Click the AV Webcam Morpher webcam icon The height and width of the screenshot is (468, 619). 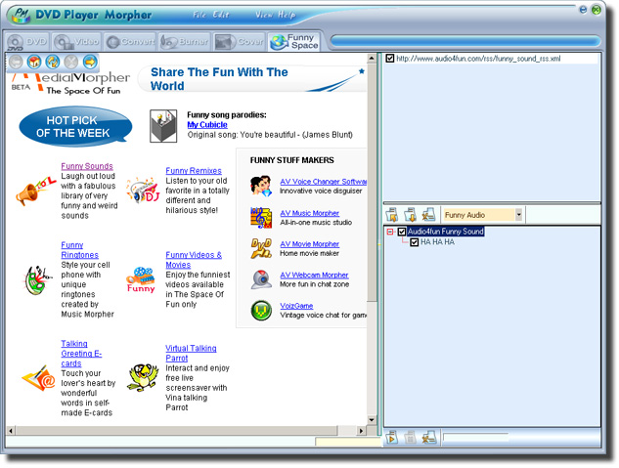coord(261,279)
